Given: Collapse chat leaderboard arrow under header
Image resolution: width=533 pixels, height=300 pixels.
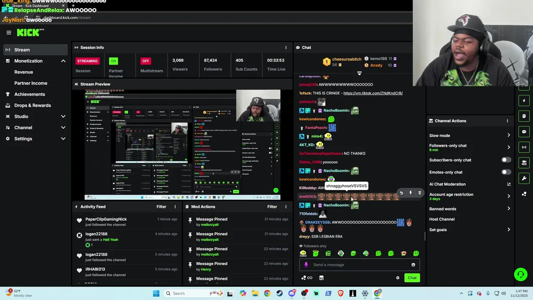Looking at the screenshot, I should 359,73.
